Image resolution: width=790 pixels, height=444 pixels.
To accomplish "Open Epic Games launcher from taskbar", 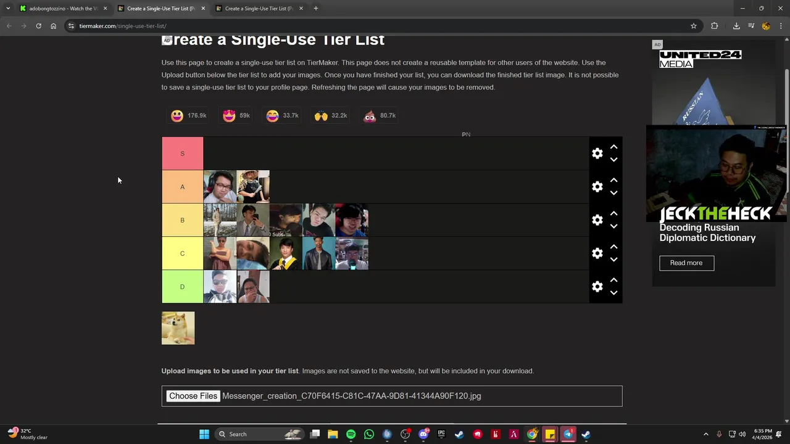I will tap(441, 434).
